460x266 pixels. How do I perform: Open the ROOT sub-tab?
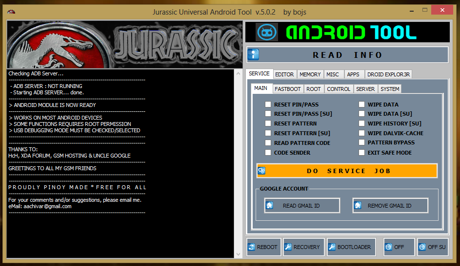pyautogui.click(x=314, y=89)
